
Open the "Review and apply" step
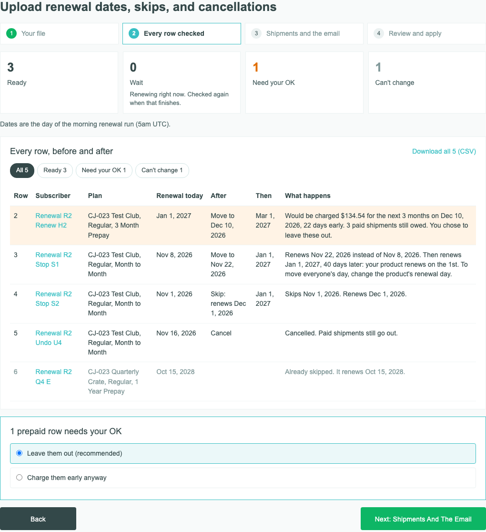[426, 33]
